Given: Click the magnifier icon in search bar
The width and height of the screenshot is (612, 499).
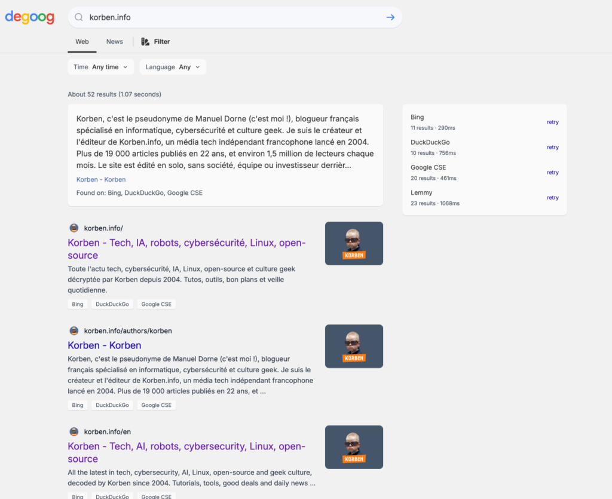Looking at the screenshot, I should pos(79,17).
